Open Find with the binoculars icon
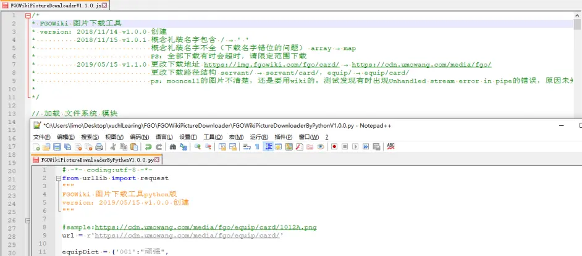This screenshot has height=256, width=582. [172, 147]
